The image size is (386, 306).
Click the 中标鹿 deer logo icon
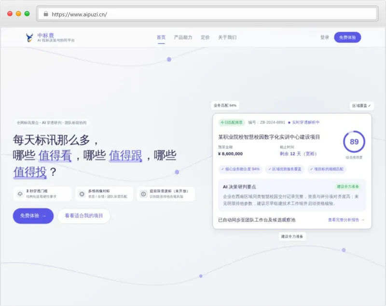click(29, 38)
